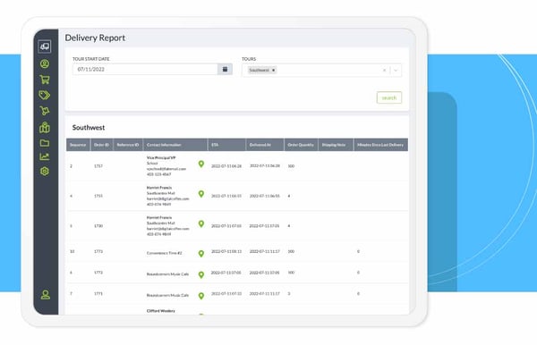The width and height of the screenshot is (537, 345).
Task: Sort by the ETA column header
Action: 226,145
